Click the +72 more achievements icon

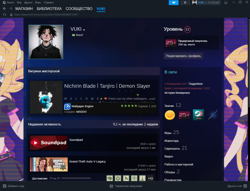click(150, 178)
